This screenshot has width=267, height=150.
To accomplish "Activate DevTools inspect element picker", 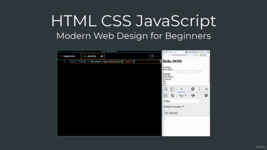I will [x=166, y=89].
